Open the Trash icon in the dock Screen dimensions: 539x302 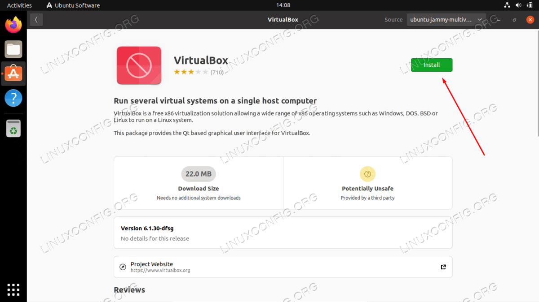(13, 128)
